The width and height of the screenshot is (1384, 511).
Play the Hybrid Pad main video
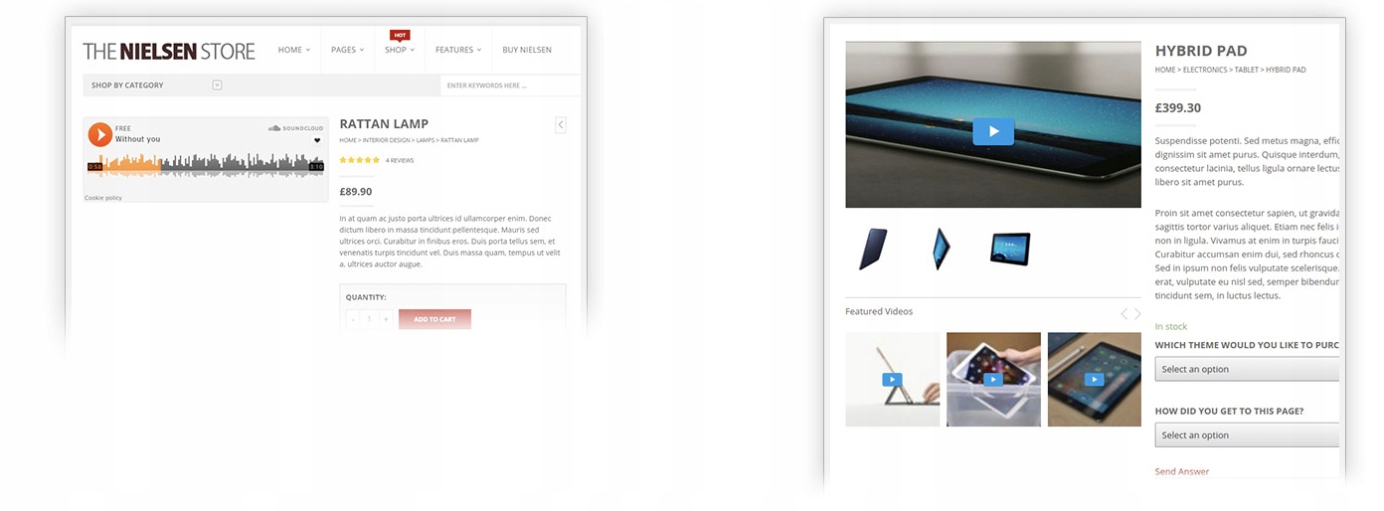click(x=993, y=131)
